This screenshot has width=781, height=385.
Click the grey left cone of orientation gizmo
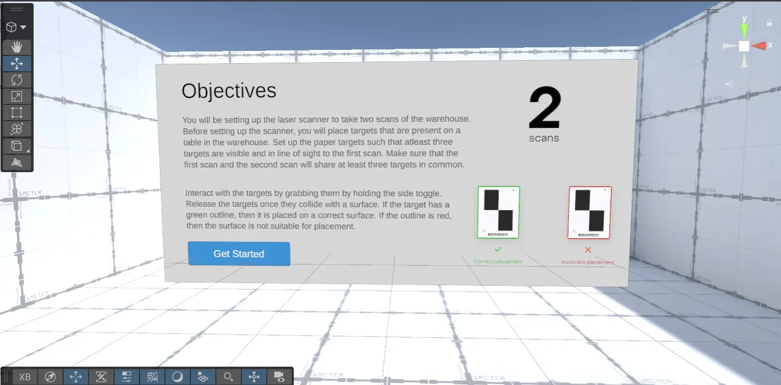pyautogui.click(x=729, y=46)
